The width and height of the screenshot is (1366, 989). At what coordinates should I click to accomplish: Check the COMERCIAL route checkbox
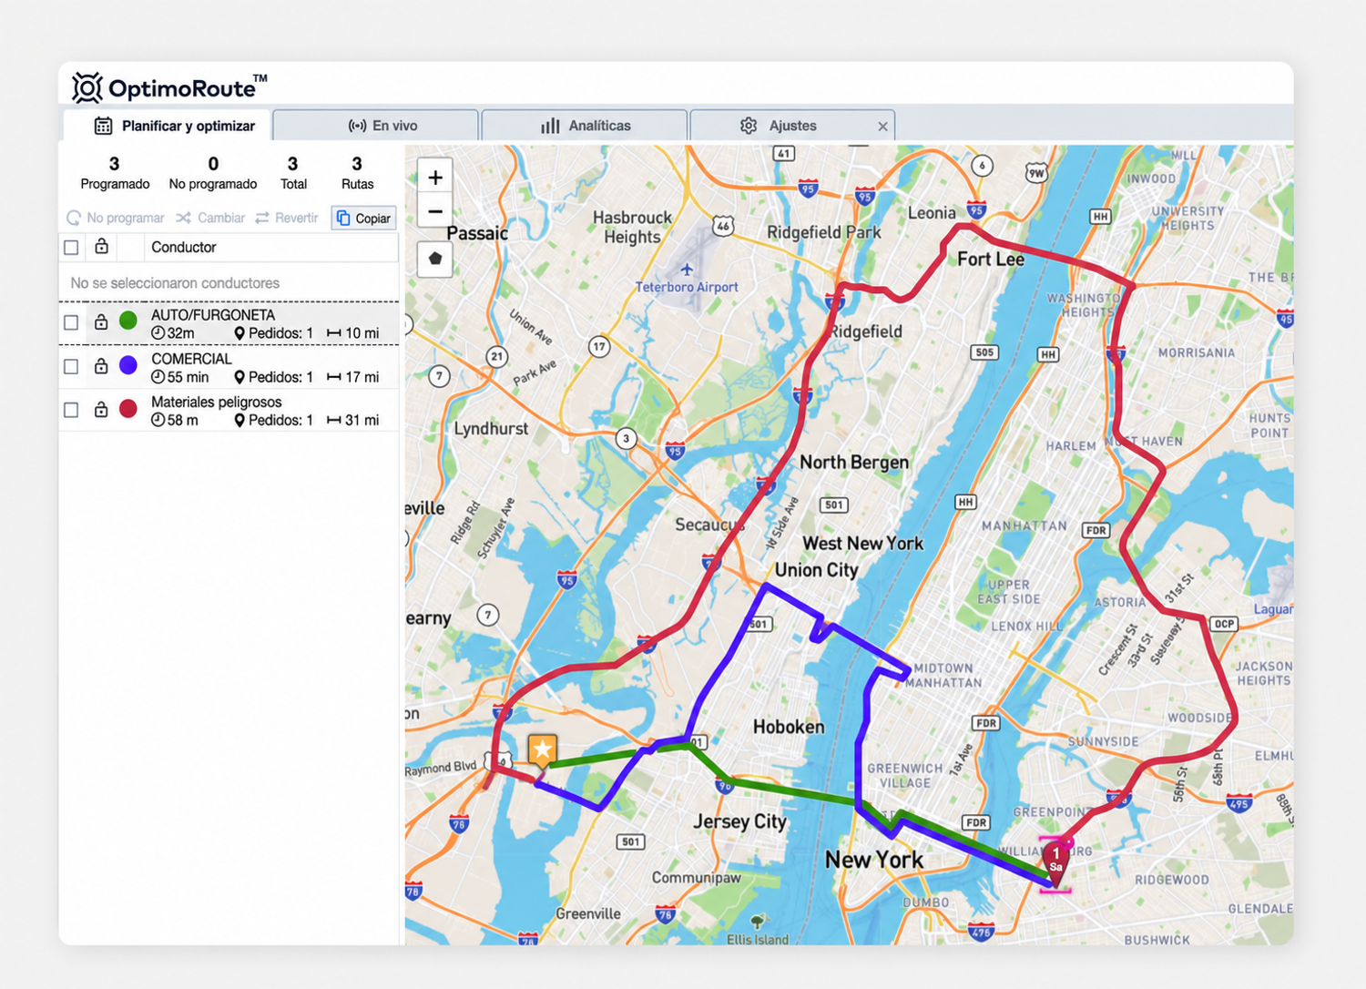tap(71, 366)
